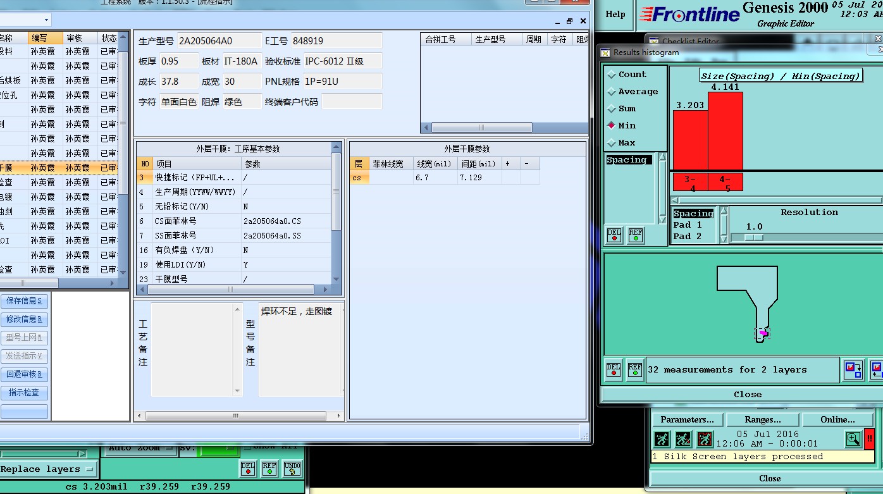Select row 使用LDI(Y/N)
Image resolution: width=883 pixels, height=494 pixels.
[233, 265]
